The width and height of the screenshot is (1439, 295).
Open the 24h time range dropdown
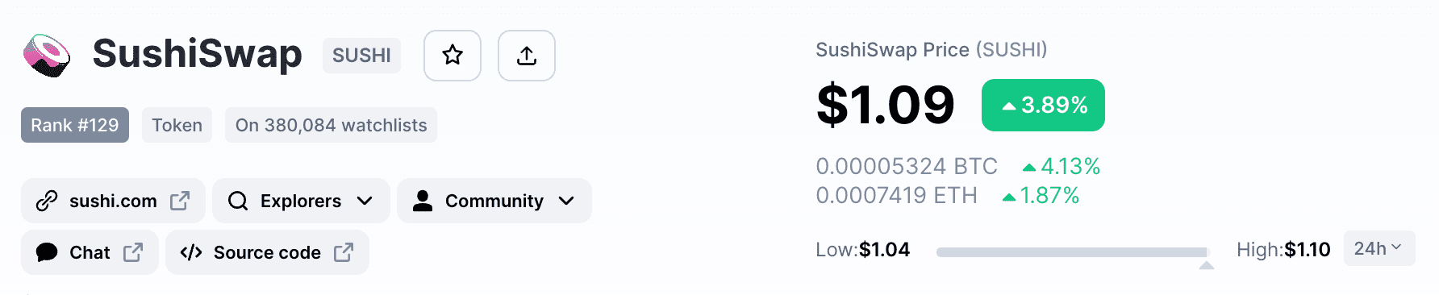tap(1379, 249)
